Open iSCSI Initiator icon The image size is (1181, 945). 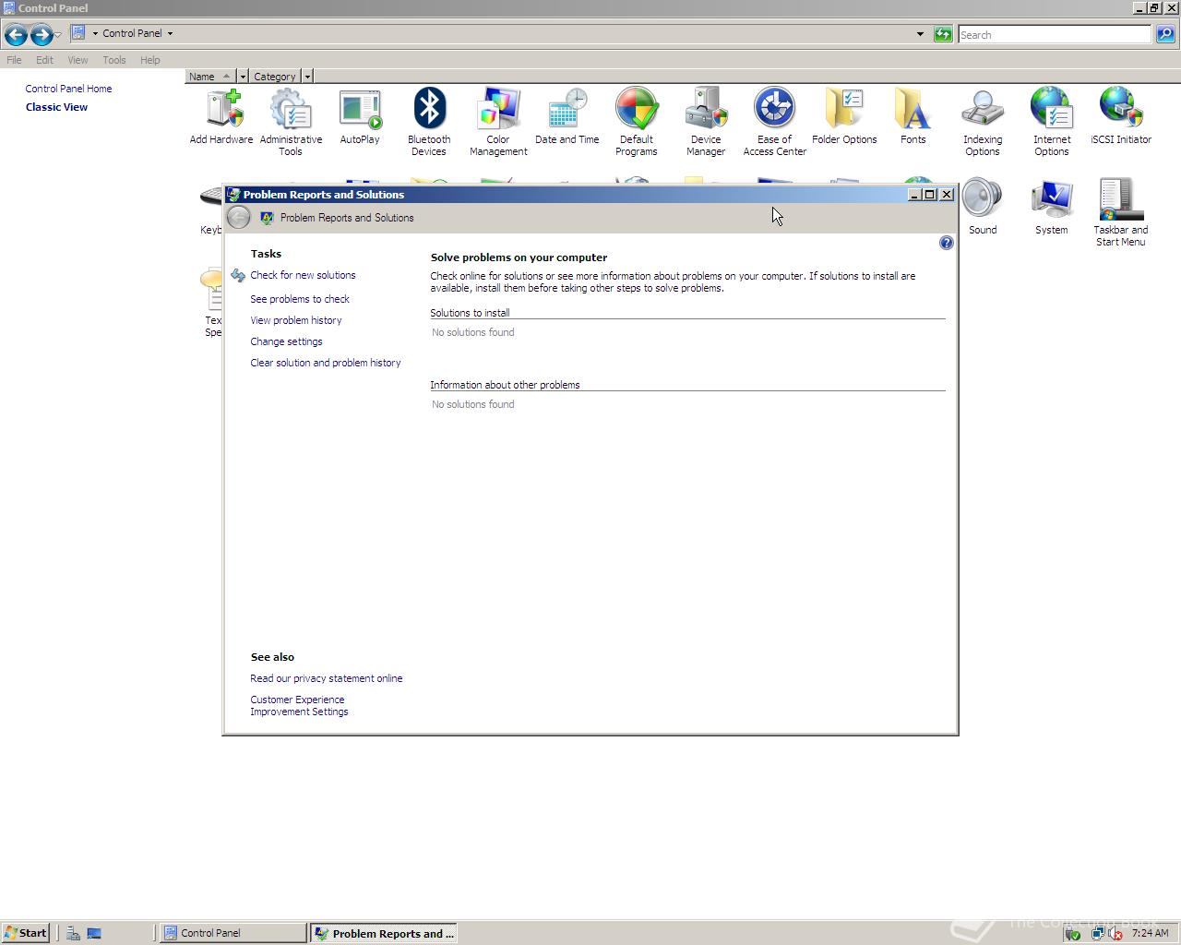coord(1121,117)
